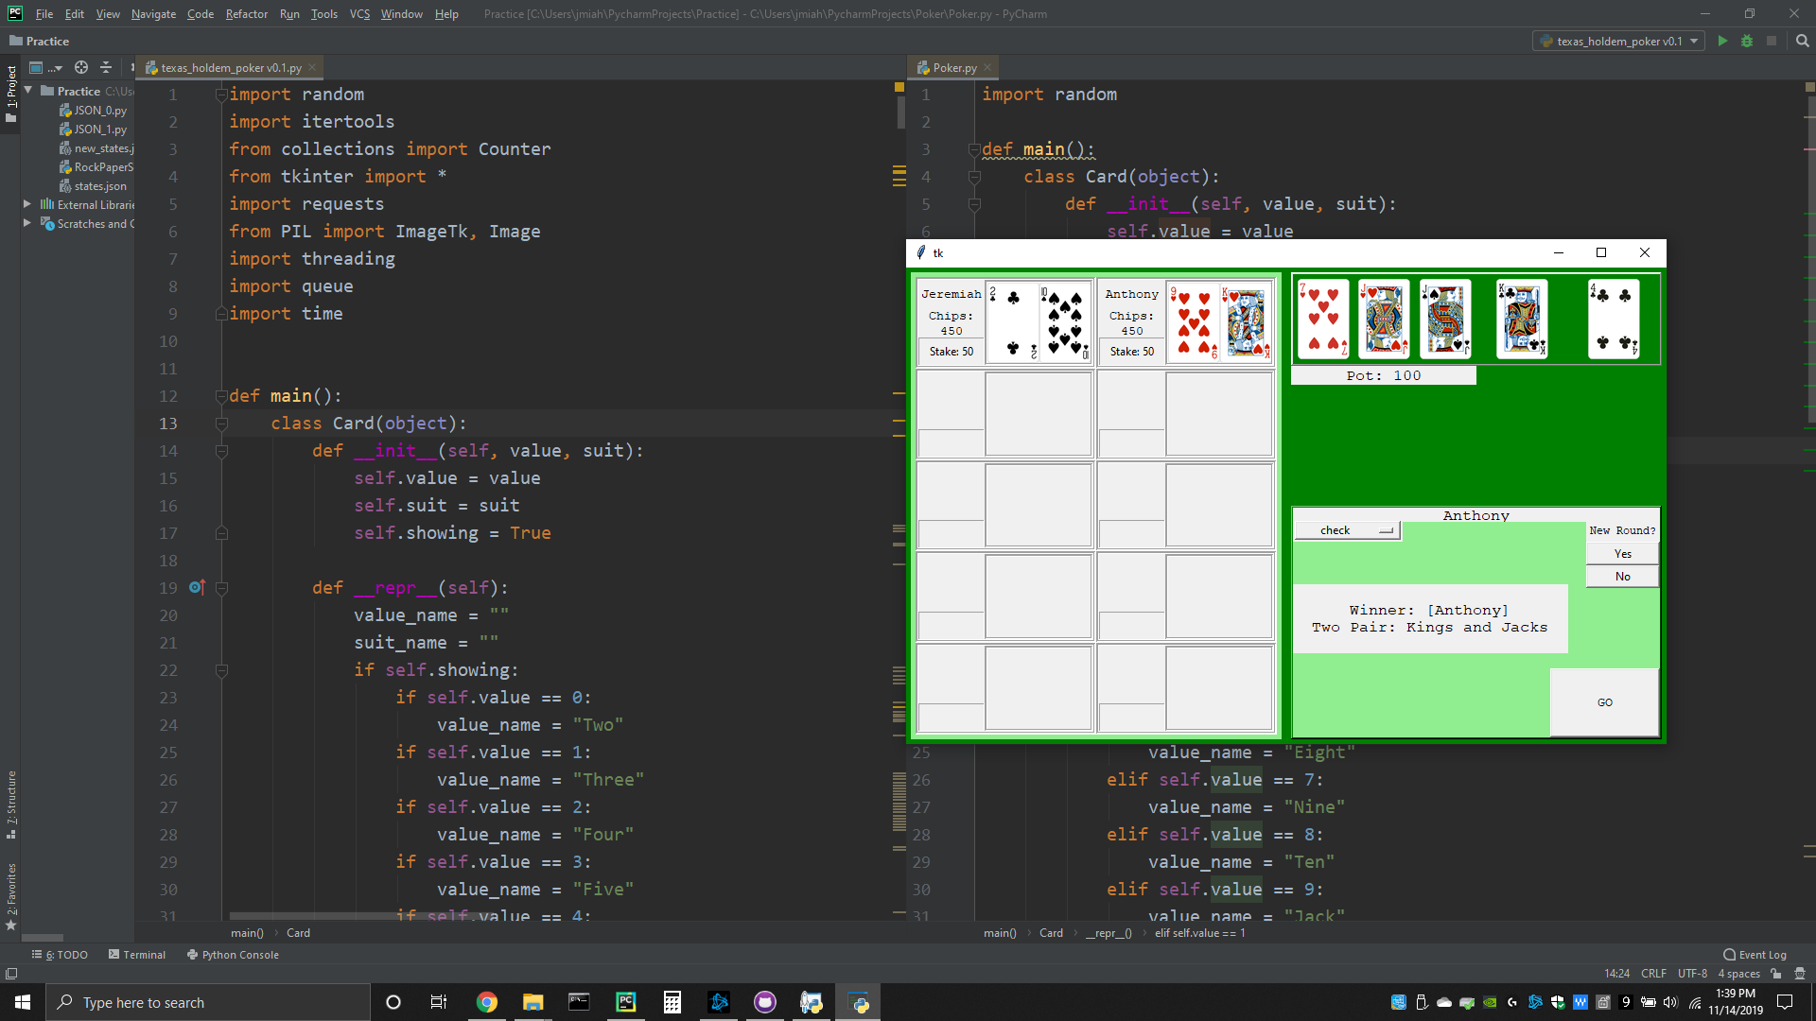The height and width of the screenshot is (1021, 1816).
Task: Open the TODO tool window
Action: [x=66, y=954]
